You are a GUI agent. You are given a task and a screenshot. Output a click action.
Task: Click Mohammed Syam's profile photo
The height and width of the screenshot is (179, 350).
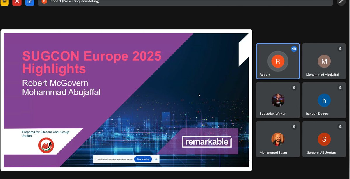coord(278,139)
